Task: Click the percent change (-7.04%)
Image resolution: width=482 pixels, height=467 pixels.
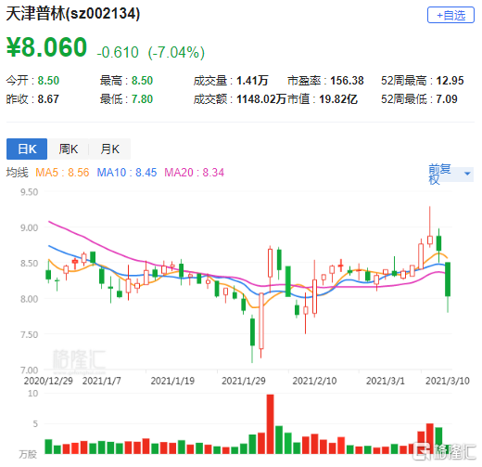Action: click(176, 52)
